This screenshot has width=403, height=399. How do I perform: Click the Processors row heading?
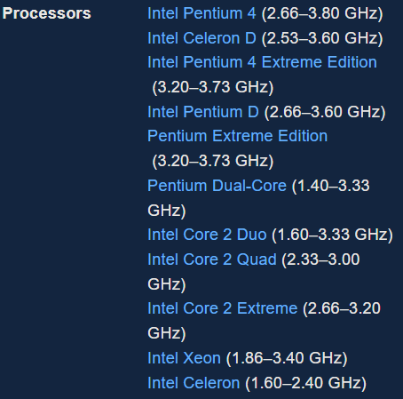pyautogui.click(x=47, y=13)
